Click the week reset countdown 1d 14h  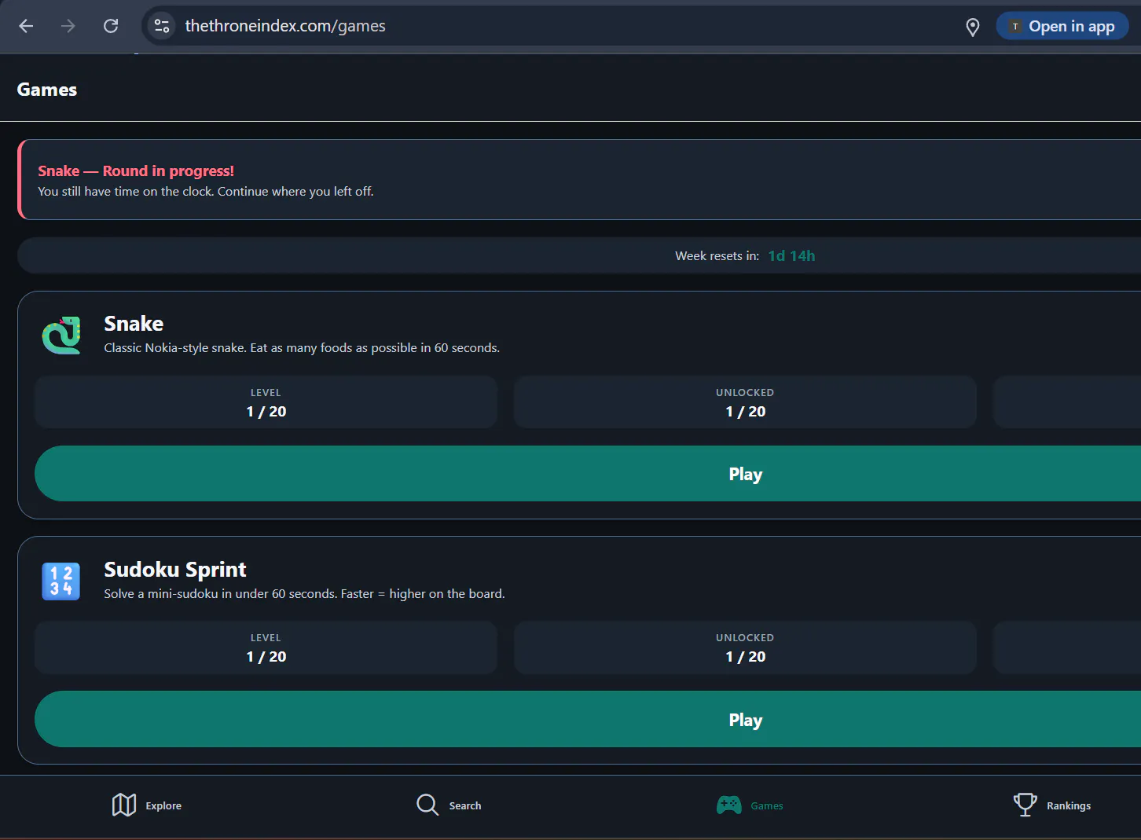click(x=791, y=256)
